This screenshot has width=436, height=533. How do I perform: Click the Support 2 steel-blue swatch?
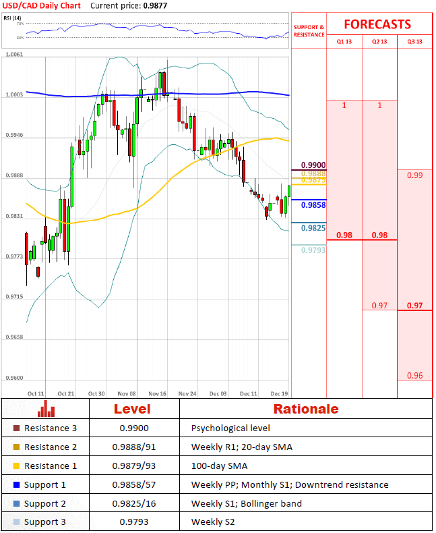coord(16,503)
